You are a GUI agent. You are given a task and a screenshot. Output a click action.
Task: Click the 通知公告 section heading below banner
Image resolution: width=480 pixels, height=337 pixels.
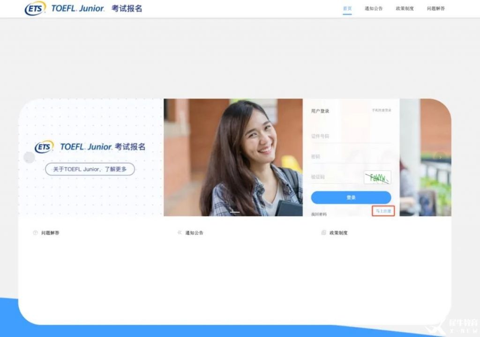[x=195, y=233]
